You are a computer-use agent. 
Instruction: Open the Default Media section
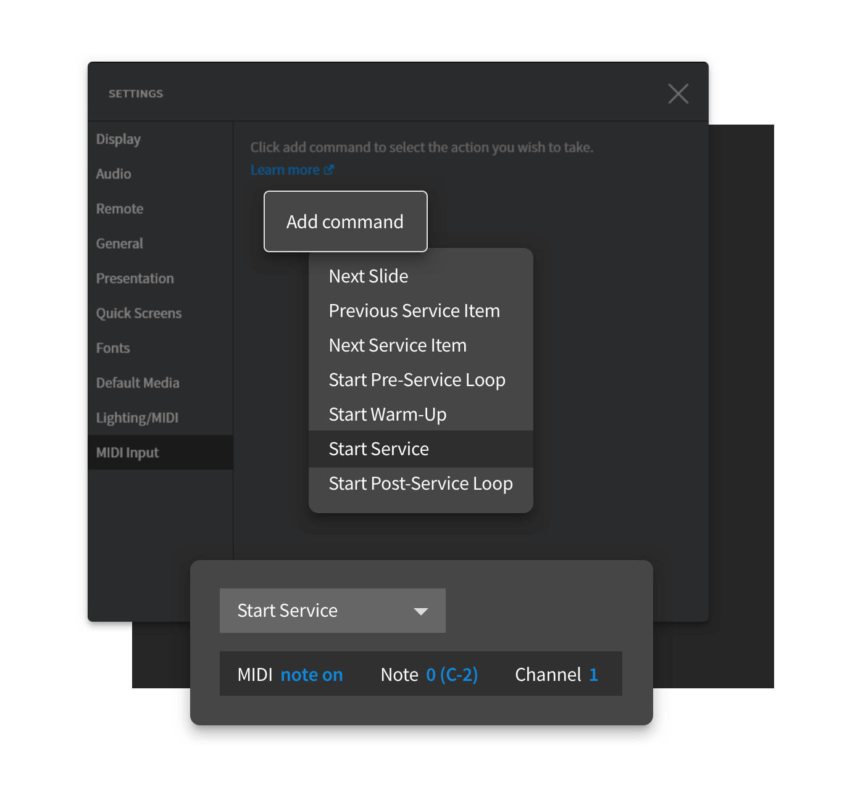[161, 383]
